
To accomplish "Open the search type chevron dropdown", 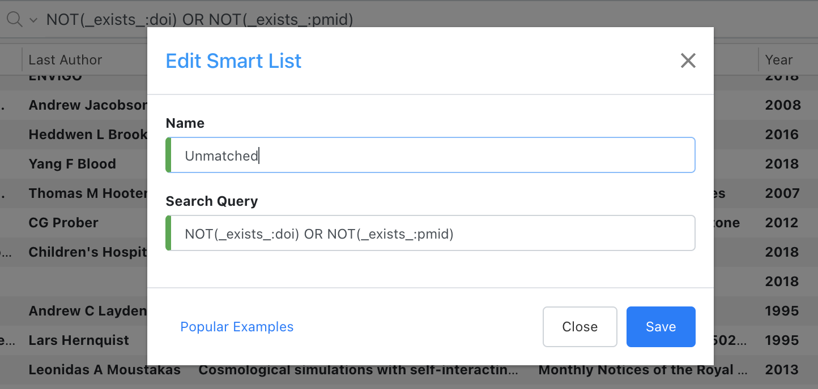I will click(32, 19).
